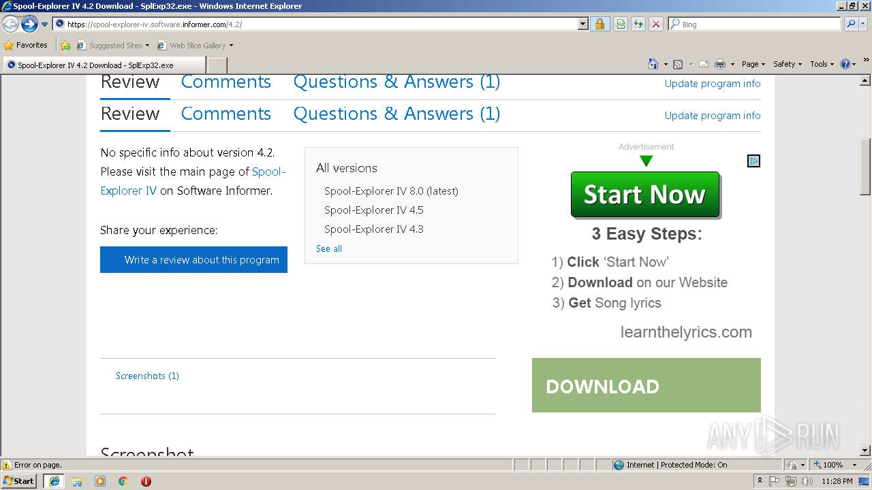The height and width of the screenshot is (490, 872).
Task: Open Windows Media Player taskbar icon
Action: [100, 481]
